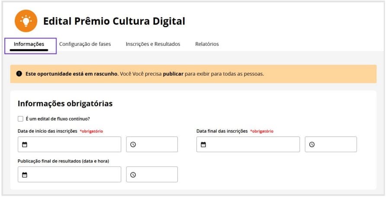Focus the Data final das inscrições field
This screenshot has height=197, width=386.
(252, 145)
